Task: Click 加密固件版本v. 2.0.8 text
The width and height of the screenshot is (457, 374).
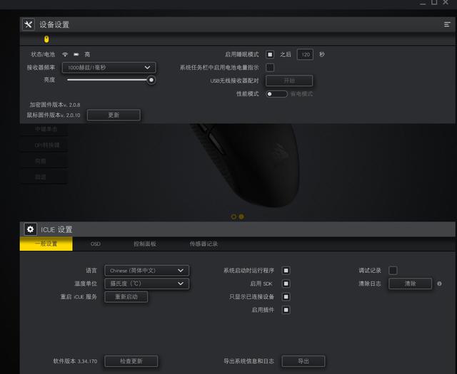Action: (55, 105)
